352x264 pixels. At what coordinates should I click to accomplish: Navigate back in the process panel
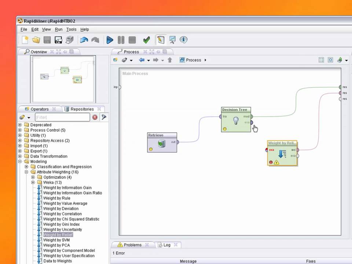142,60
